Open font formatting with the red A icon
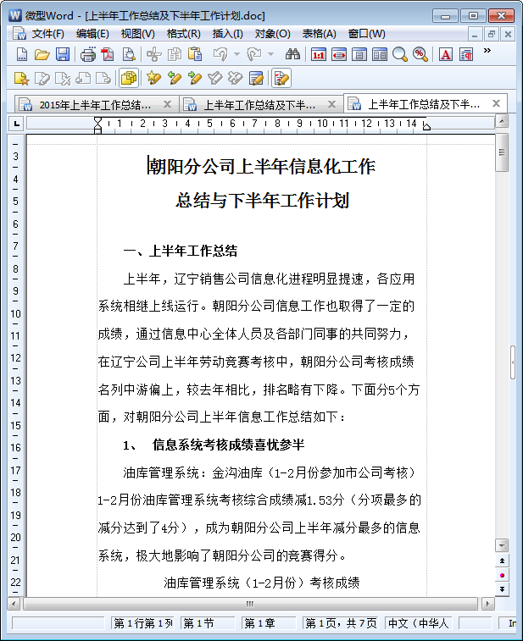 coord(446,54)
